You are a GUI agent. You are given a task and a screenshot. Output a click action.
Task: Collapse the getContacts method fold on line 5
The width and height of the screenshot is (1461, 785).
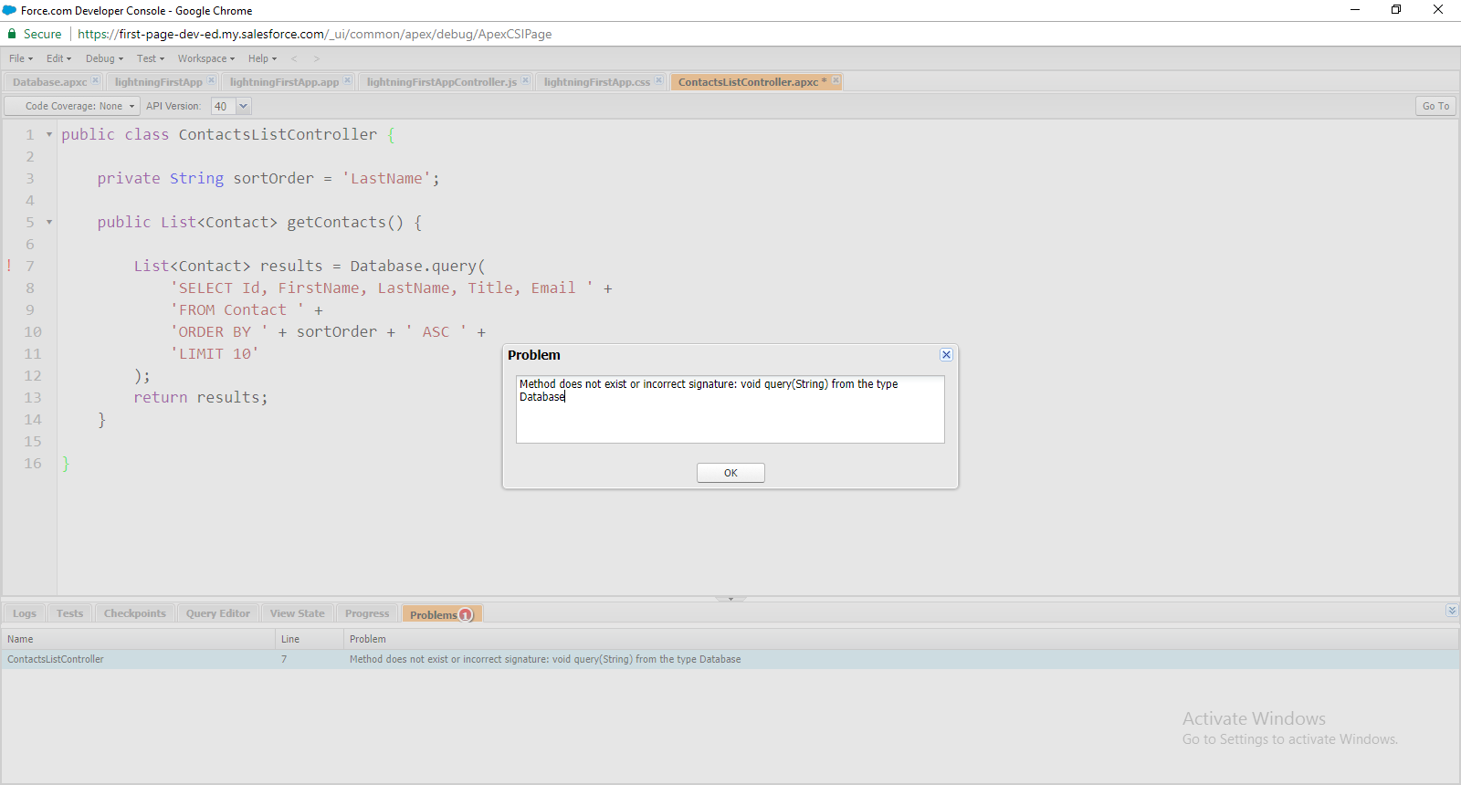point(49,223)
